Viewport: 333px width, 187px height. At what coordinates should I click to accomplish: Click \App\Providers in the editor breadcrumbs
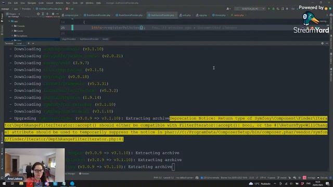(x=69, y=39)
